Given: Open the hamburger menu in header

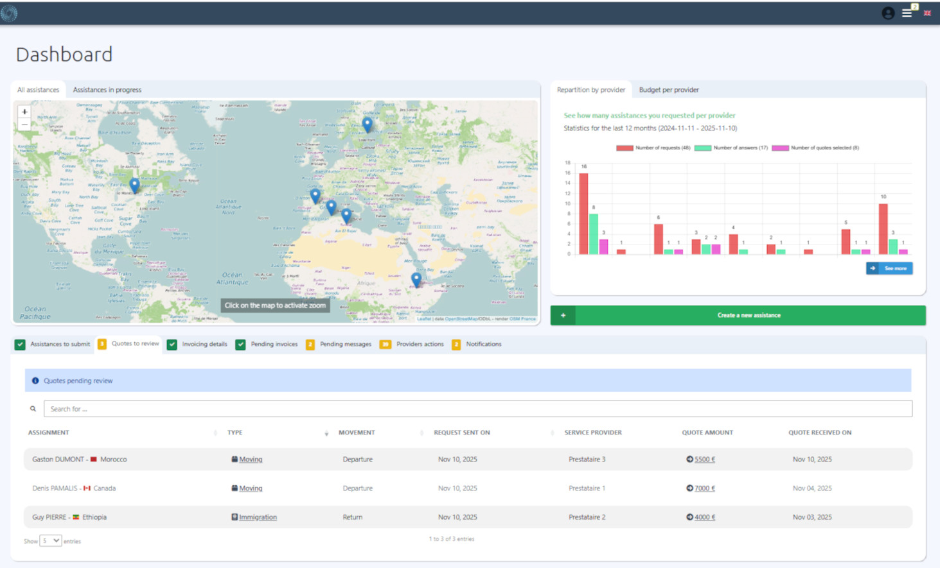Looking at the screenshot, I should 907,13.
